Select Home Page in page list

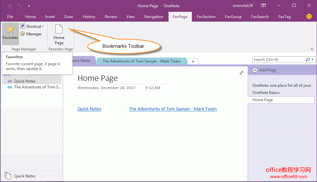(281, 100)
